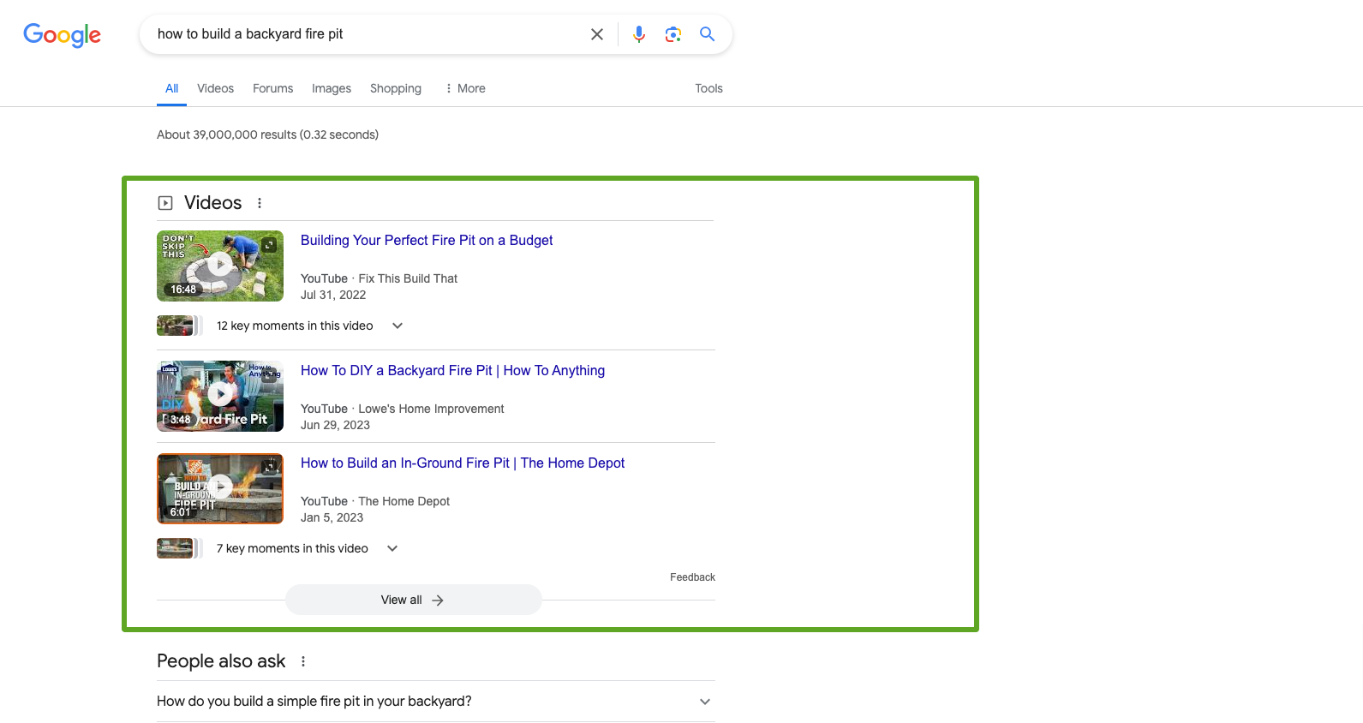Open How to Build an In-Ground Fire Pit link
This screenshot has height=723, width=1363.
tap(463, 463)
